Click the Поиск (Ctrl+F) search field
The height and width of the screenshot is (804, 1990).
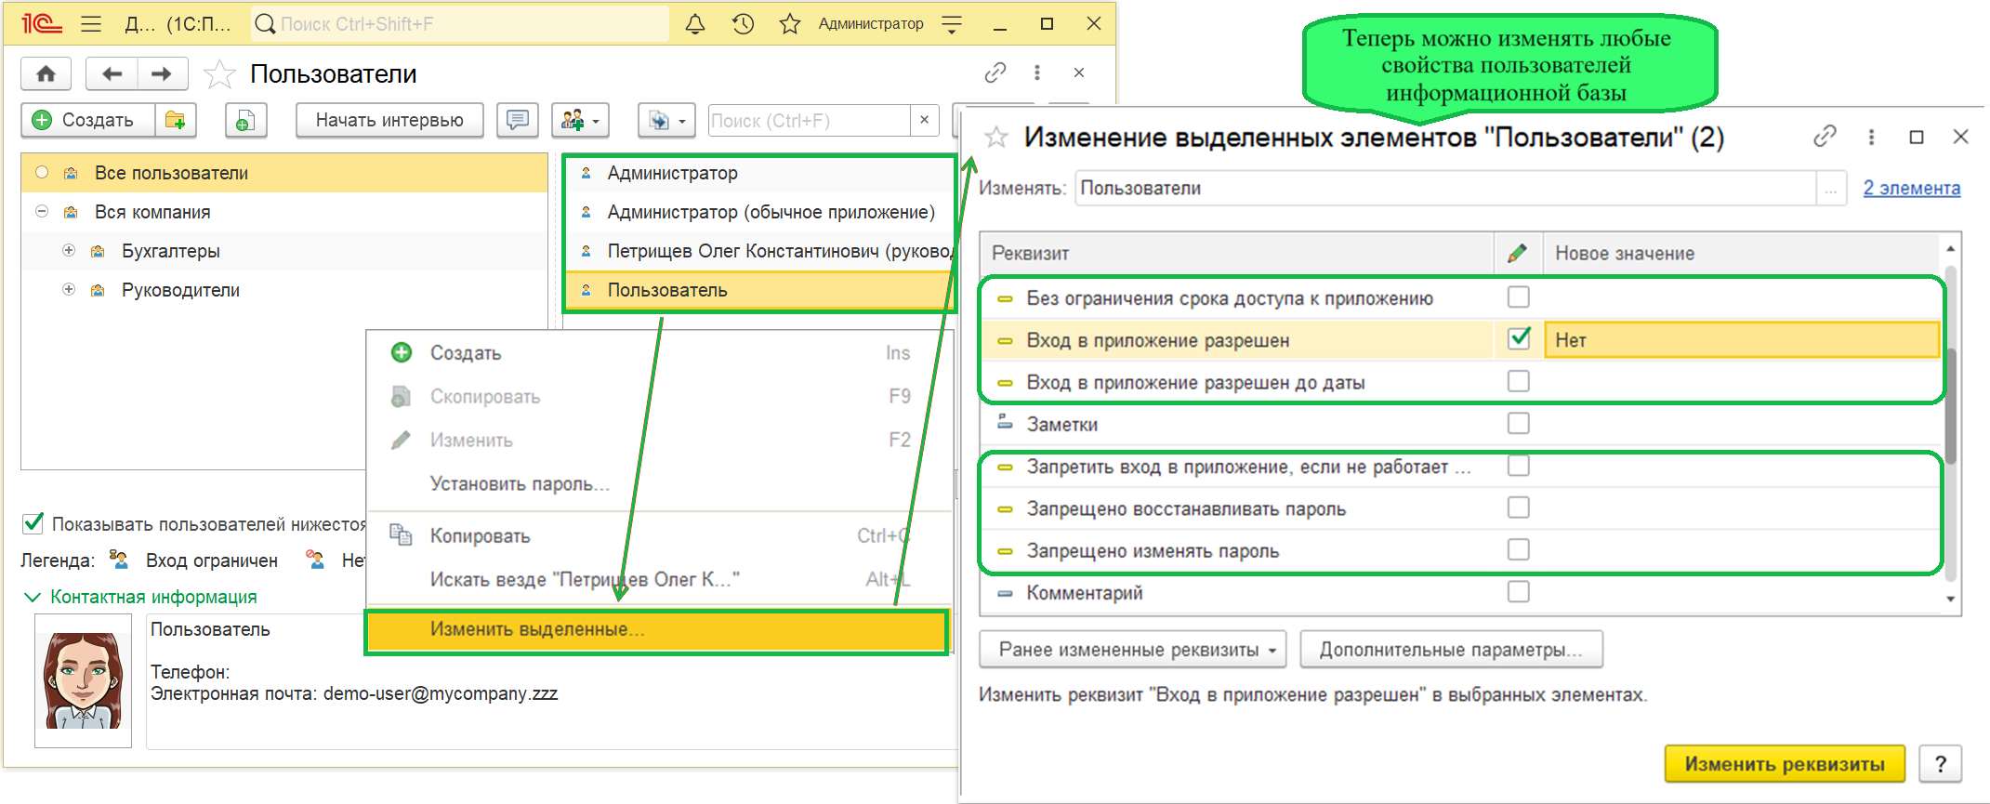(807, 121)
